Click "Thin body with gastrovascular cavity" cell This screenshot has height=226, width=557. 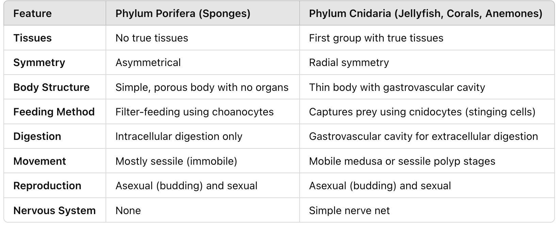coord(397,87)
